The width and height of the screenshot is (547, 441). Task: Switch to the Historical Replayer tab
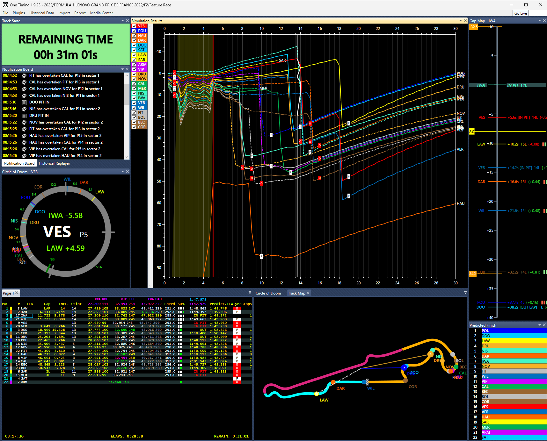pyautogui.click(x=54, y=163)
